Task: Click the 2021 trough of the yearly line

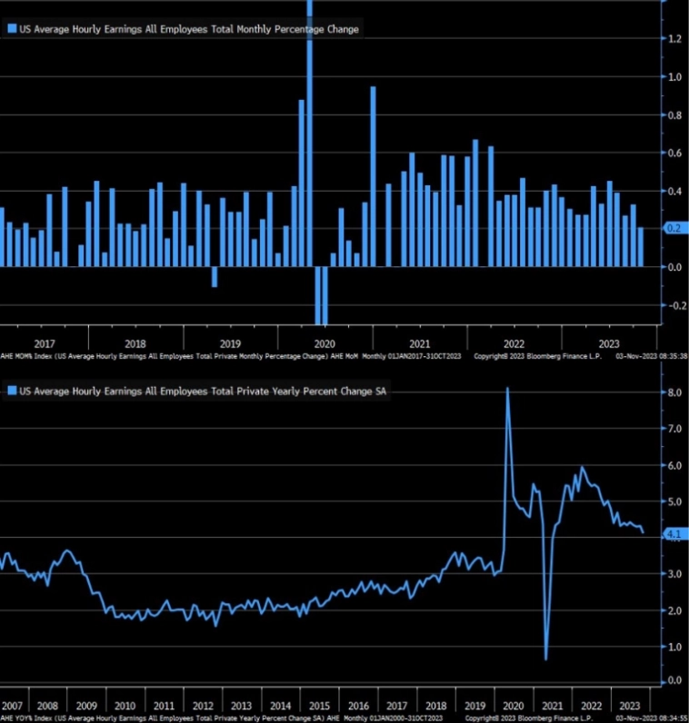Action: (545, 659)
